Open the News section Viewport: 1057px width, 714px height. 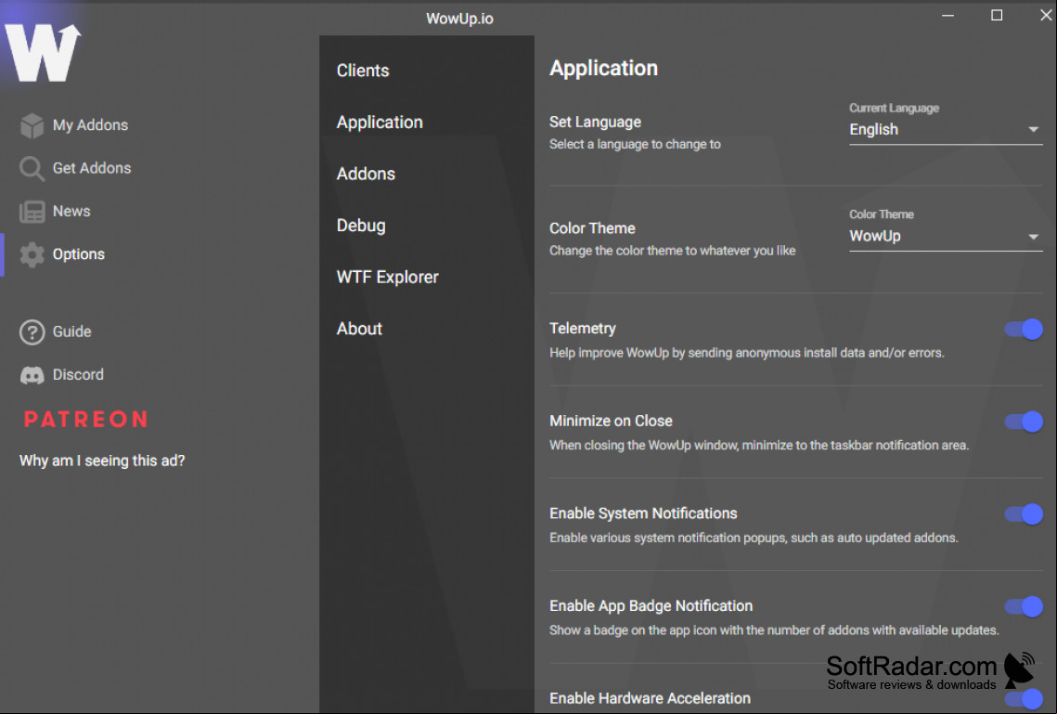[71, 212]
